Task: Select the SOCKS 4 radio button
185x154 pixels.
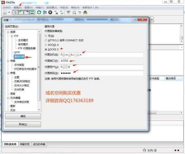Action: coord(46,45)
